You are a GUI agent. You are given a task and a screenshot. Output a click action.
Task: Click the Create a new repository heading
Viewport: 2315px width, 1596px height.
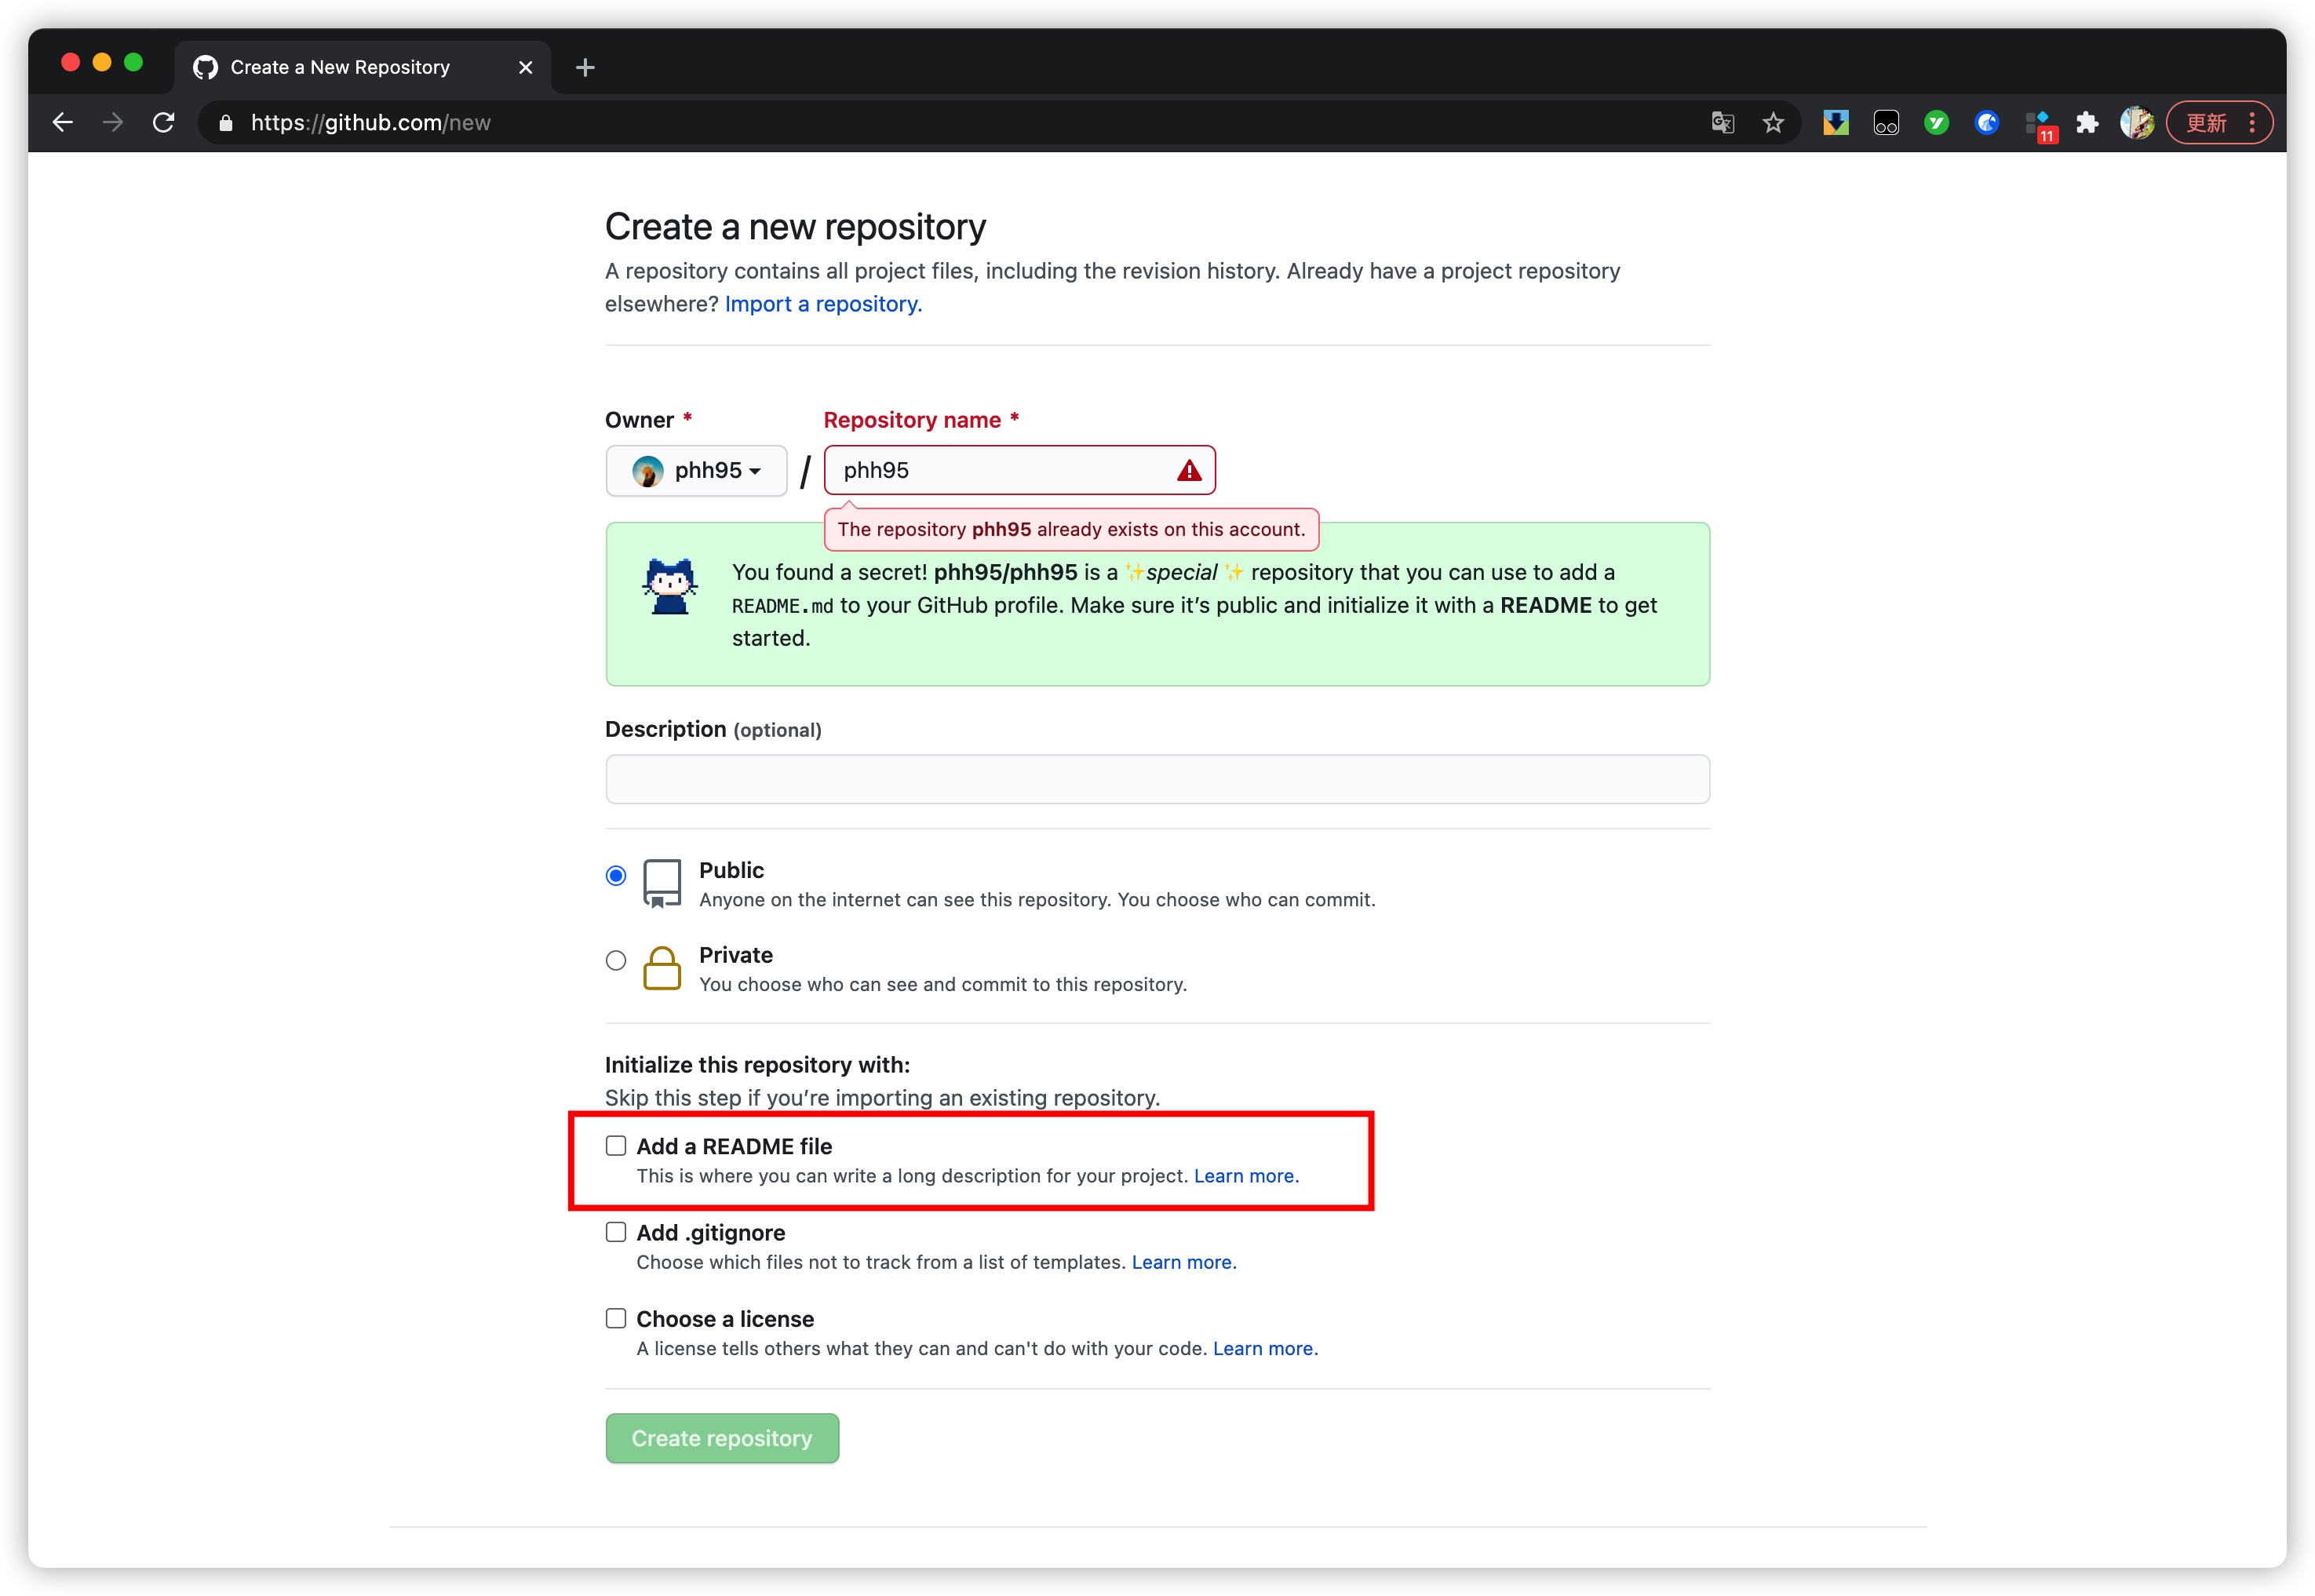(x=795, y=227)
